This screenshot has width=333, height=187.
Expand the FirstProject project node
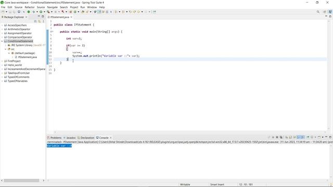pyautogui.click(x=2, y=61)
